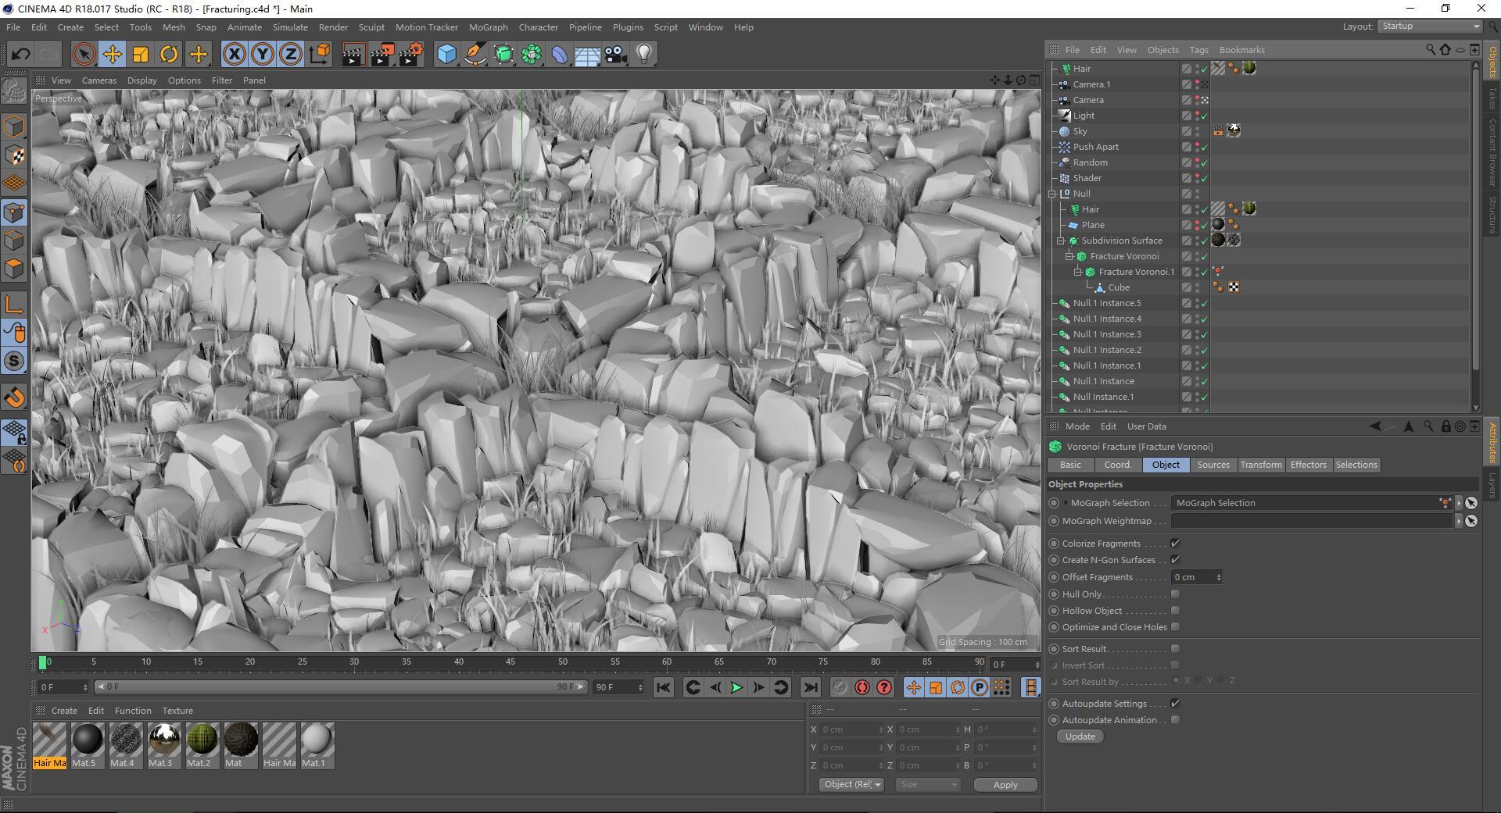Click the Light bulb icon

tap(643, 54)
